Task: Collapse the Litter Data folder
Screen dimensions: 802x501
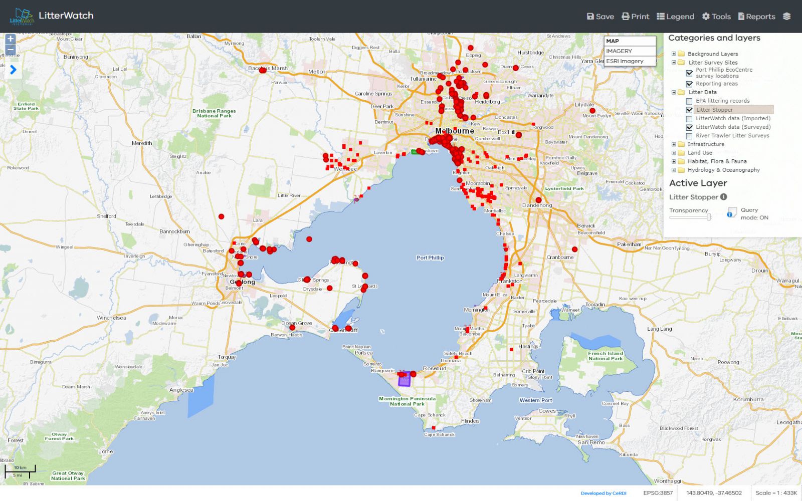Action: (x=674, y=92)
